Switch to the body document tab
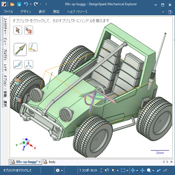The width and height of the screenshot is (175, 175). pos(52,162)
